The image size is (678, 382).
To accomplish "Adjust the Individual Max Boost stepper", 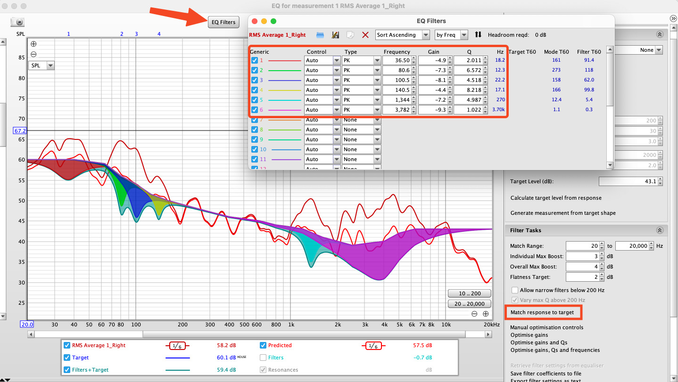I will pyautogui.click(x=602, y=256).
